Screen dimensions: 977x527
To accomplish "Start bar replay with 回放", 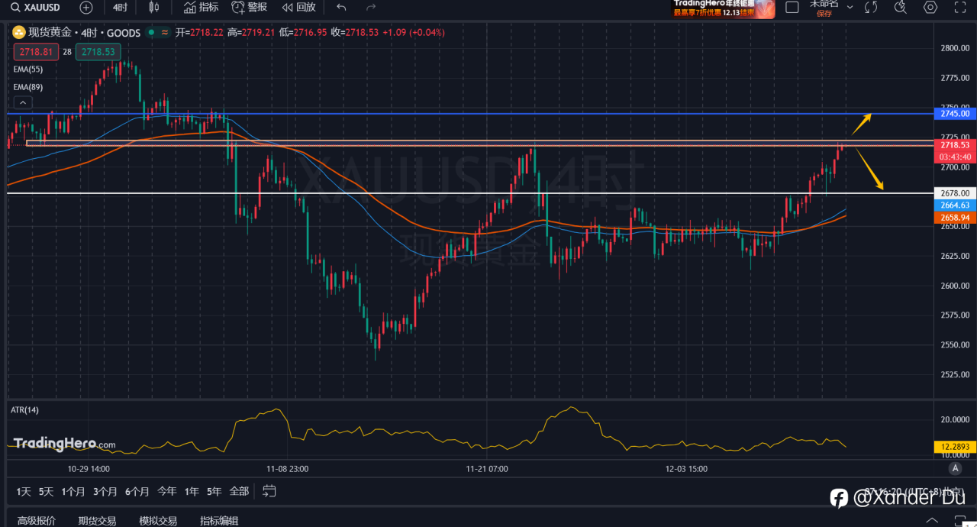I will point(298,8).
